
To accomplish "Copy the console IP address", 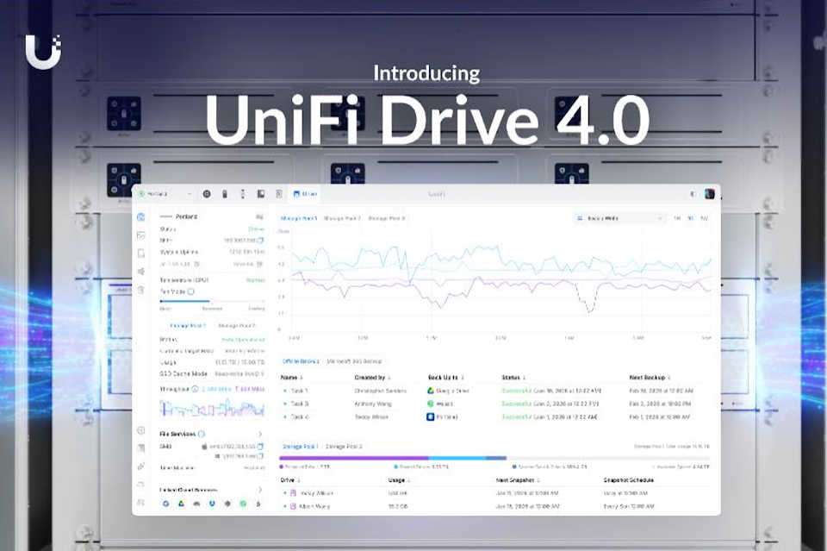I will [260, 240].
